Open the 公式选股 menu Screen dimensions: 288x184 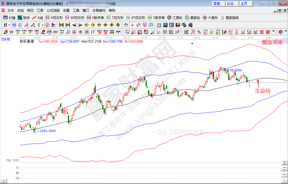pos(53,11)
